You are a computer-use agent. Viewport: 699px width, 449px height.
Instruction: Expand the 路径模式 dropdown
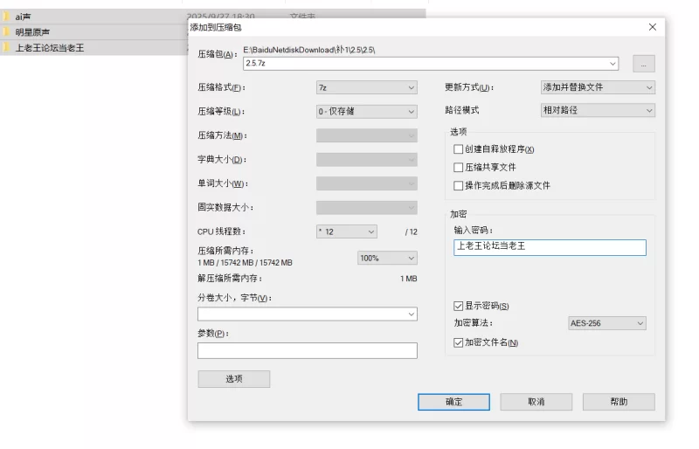[x=598, y=110]
